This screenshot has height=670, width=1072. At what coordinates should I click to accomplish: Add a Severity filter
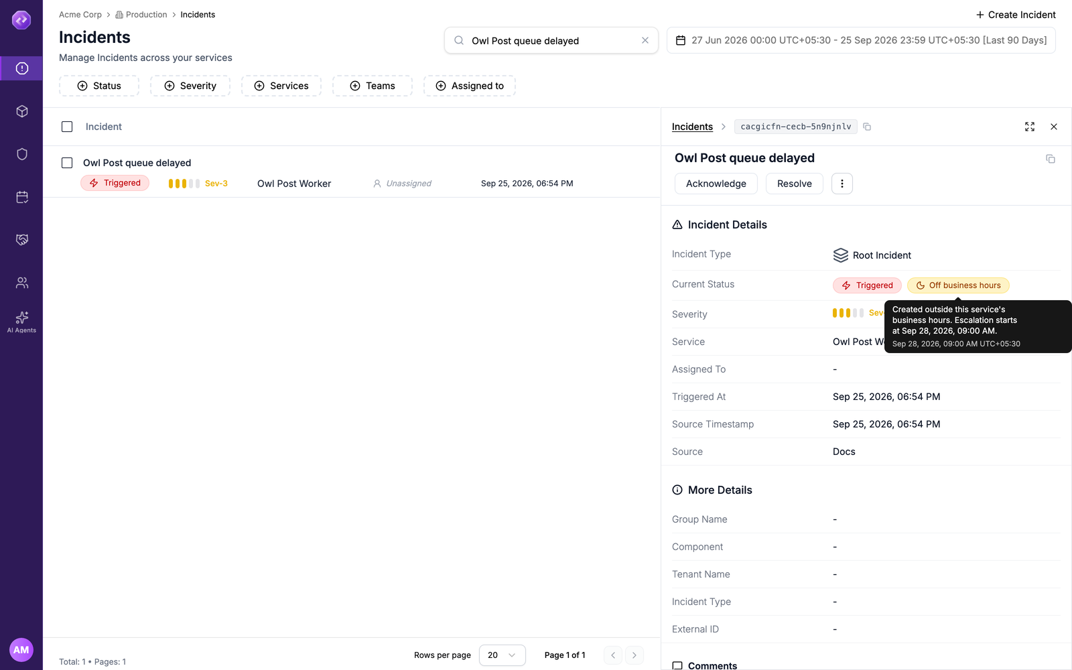pos(190,86)
